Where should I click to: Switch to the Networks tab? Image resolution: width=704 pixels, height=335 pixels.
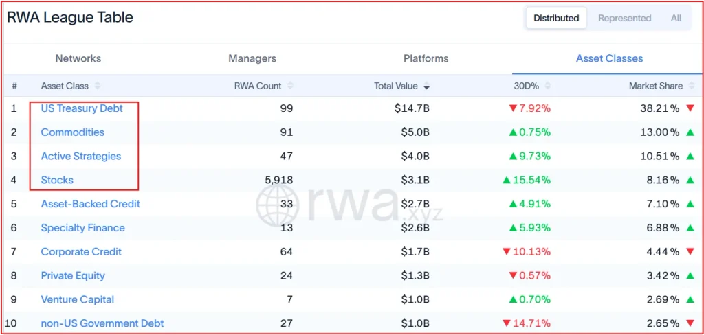[78, 58]
